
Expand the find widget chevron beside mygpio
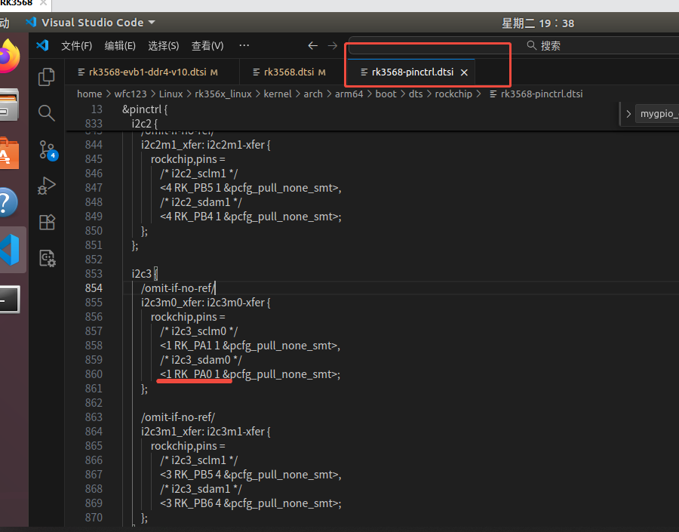(x=628, y=114)
